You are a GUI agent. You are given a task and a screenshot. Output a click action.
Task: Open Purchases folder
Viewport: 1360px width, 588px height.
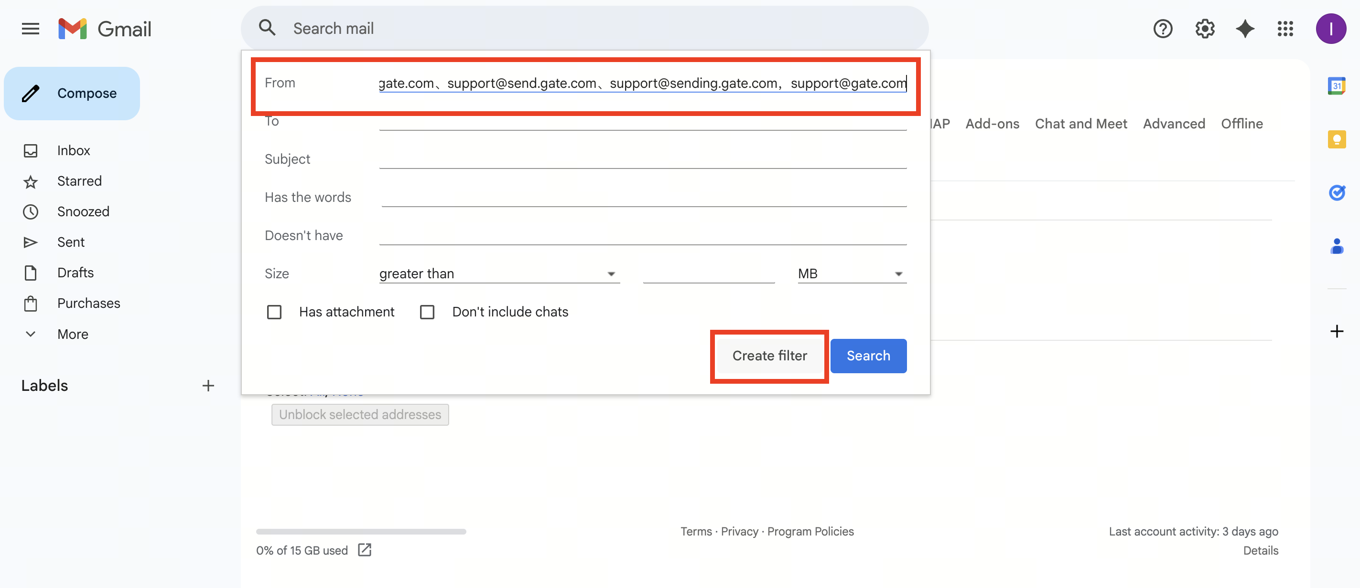point(89,304)
